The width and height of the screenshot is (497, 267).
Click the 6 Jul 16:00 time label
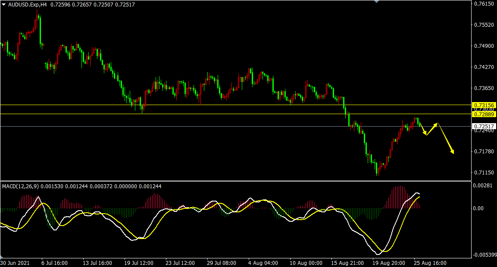pyautogui.click(x=54, y=263)
